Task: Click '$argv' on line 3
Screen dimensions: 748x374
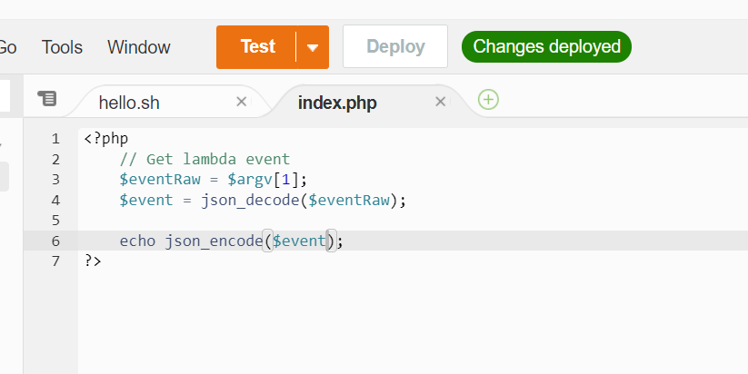Action: click(x=250, y=180)
